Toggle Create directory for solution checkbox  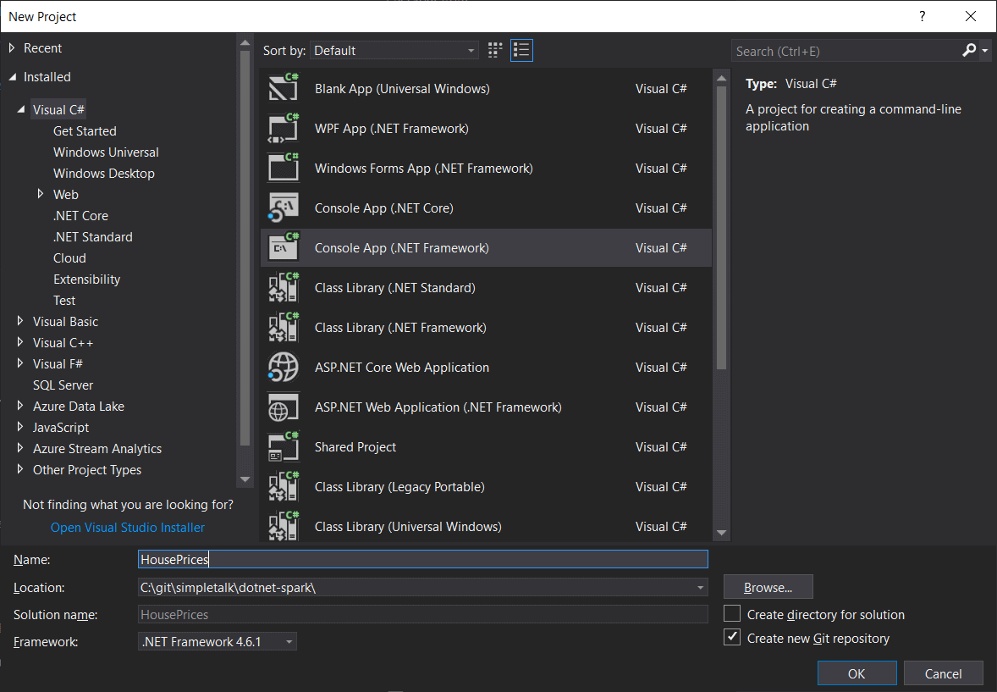[x=732, y=614]
